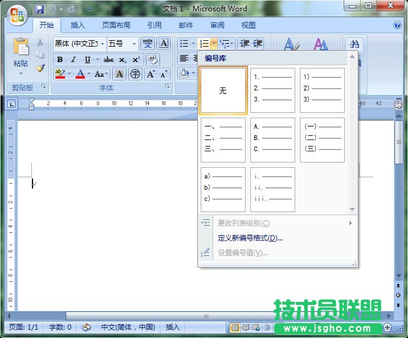Copy selection using the copy icon
The height and width of the screenshot is (338, 408).
pyautogui.click(x=40, y=54)
